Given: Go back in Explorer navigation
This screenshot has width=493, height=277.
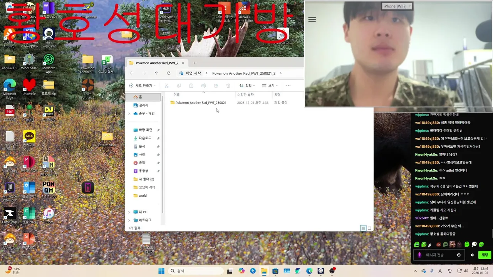Looking at the screenshot, I should click(132, 73).
